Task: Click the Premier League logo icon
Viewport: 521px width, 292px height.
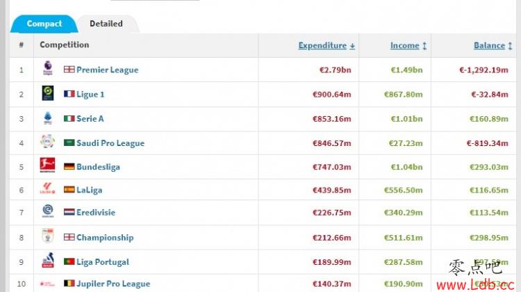Action: click(x=48, y=68)
